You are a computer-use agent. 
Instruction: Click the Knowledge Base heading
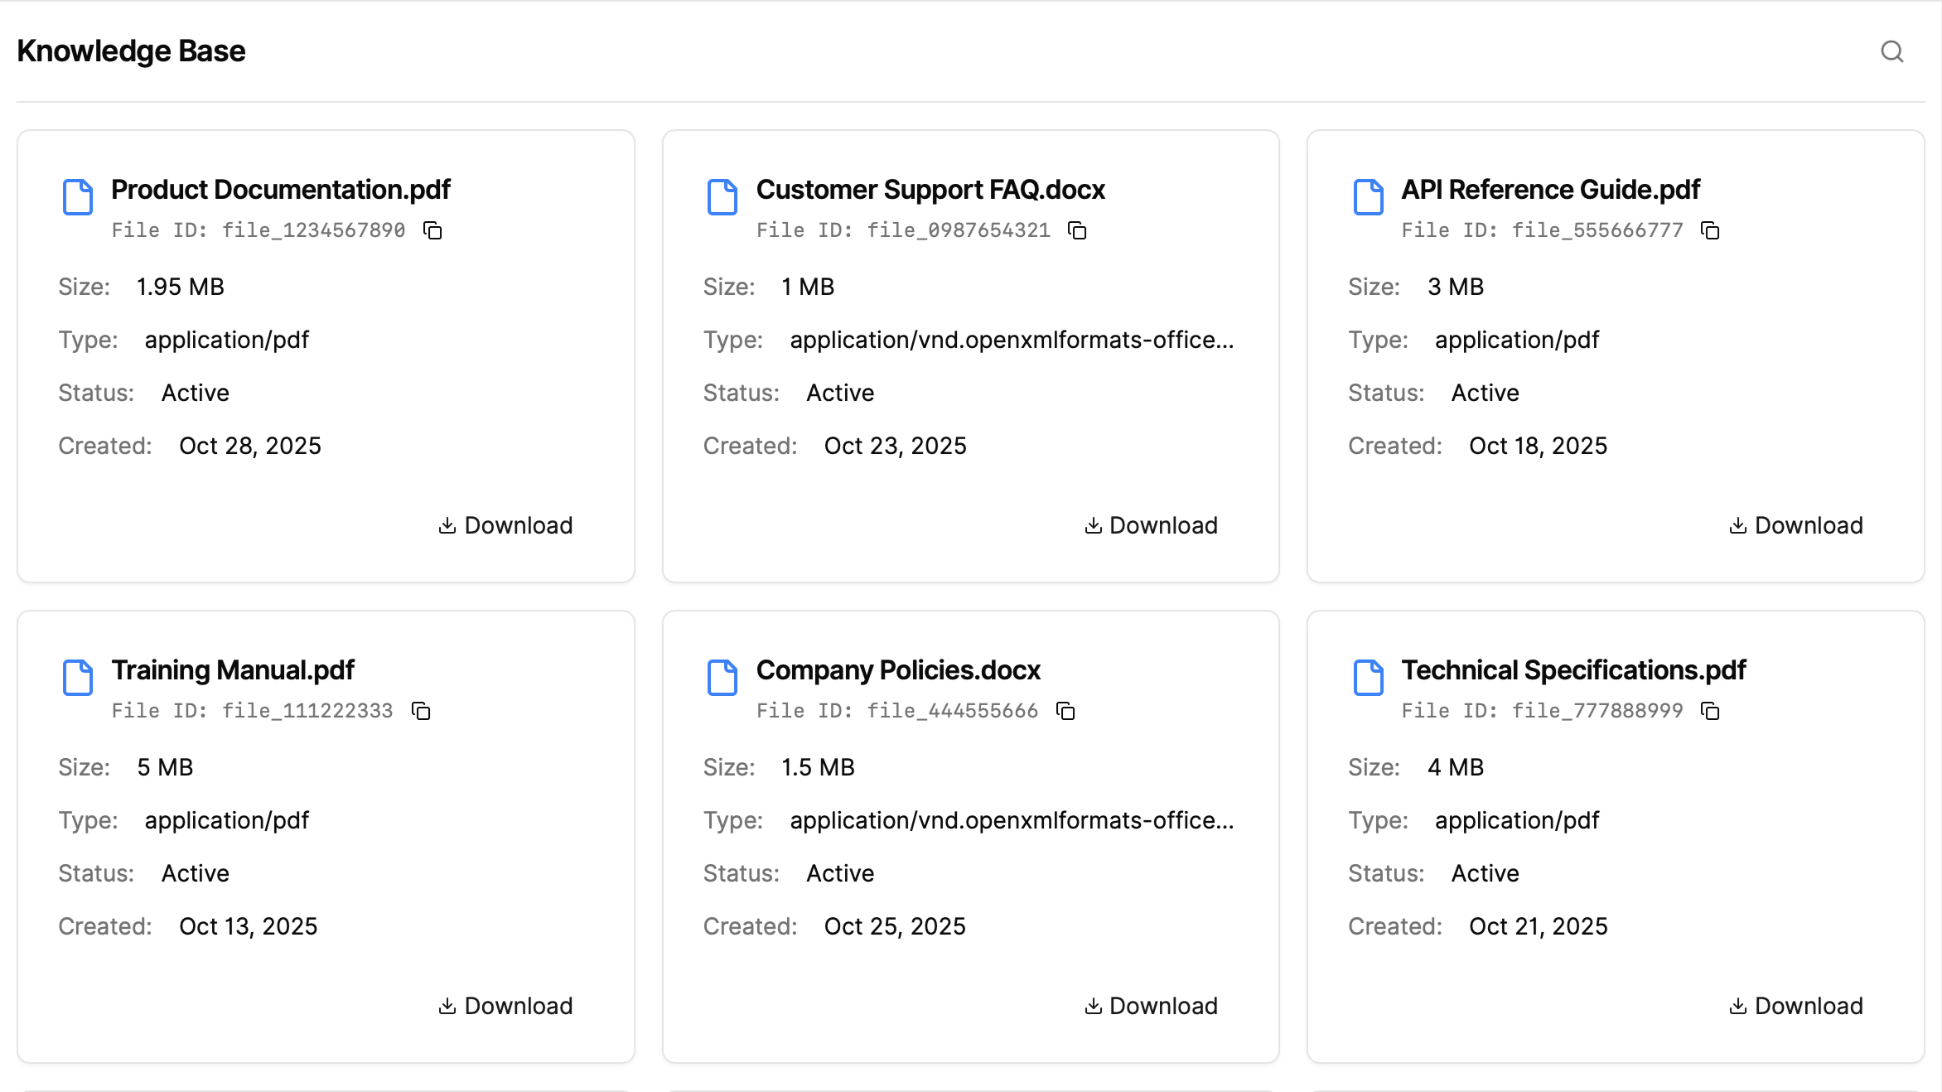131,51
